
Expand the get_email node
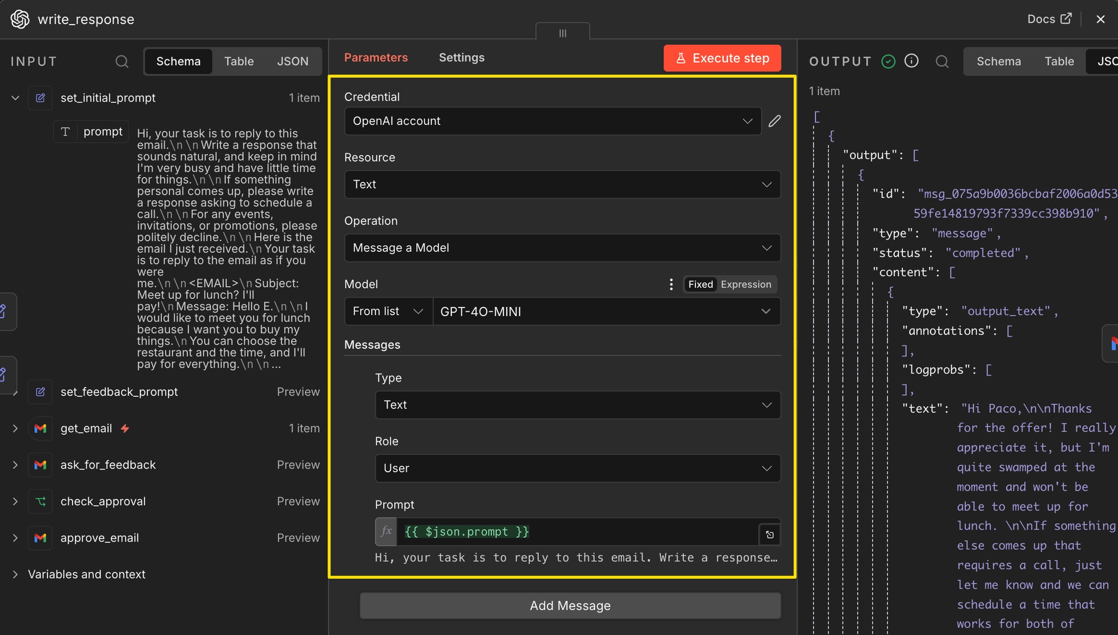click(15, 429)
